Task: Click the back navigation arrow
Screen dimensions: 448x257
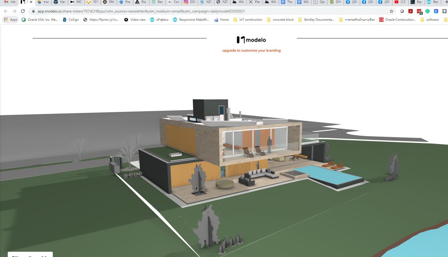Action: coord(6,11)
